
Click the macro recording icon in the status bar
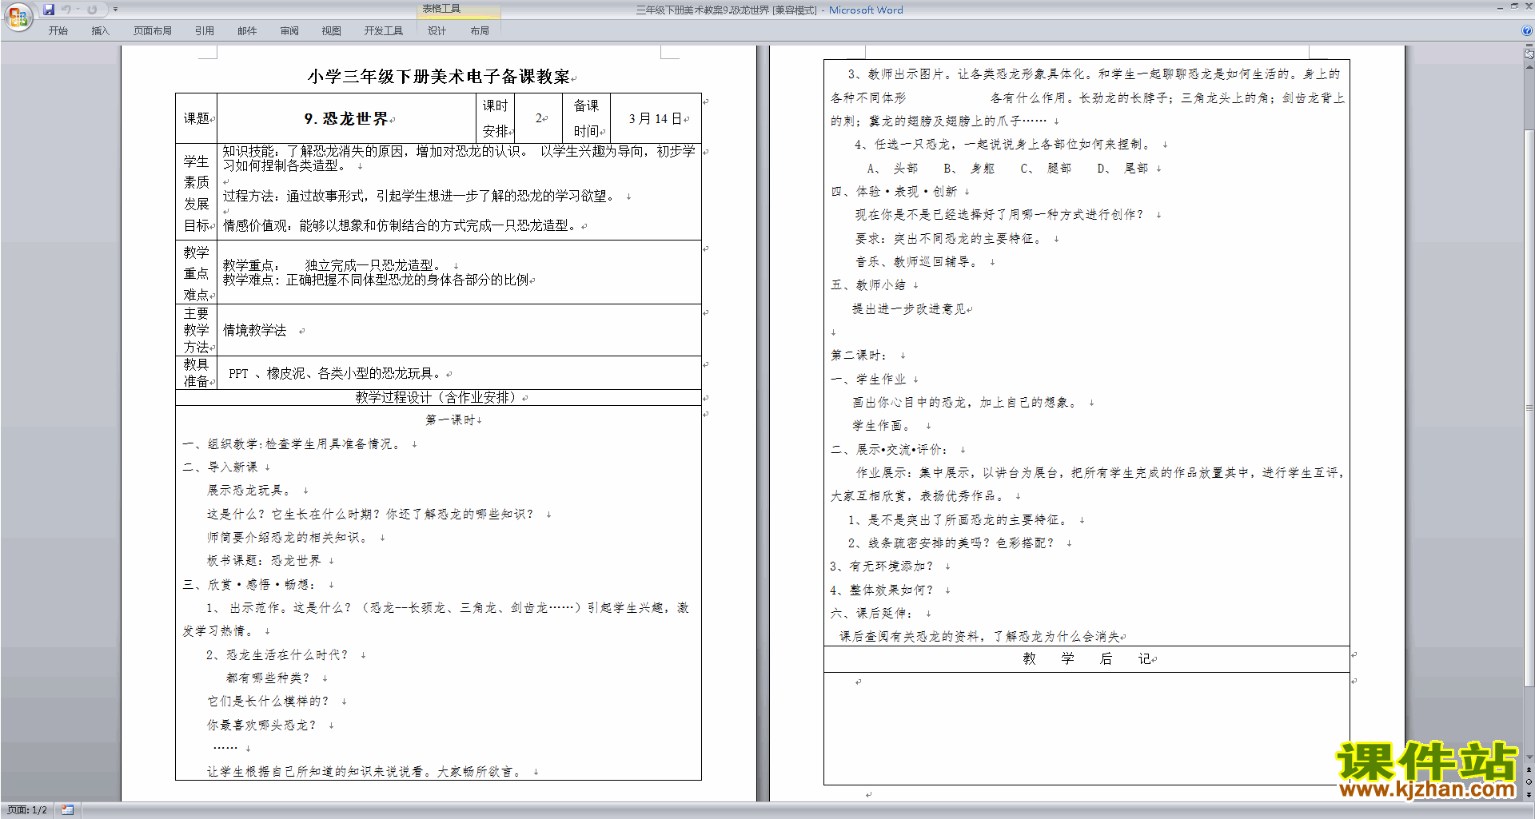68,810
